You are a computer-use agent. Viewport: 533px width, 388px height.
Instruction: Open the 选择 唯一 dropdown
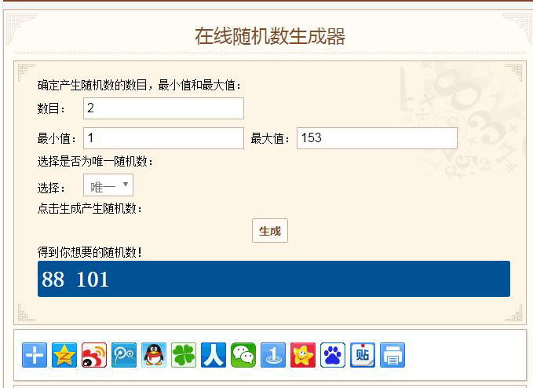(x=108, y=186)
